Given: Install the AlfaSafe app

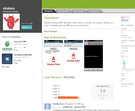Looking at the screenshot, I should 26,27.
